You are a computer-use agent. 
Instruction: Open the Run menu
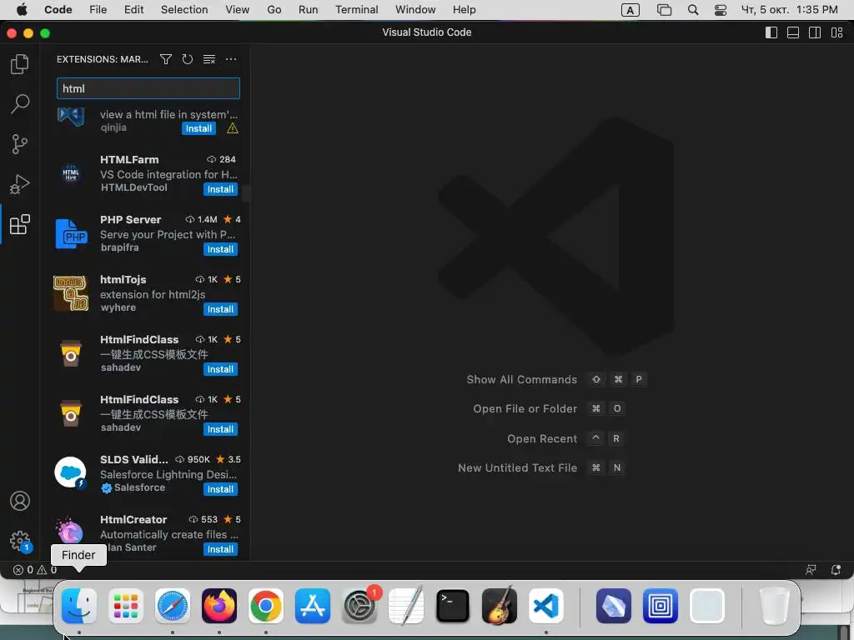coord(309,10)
